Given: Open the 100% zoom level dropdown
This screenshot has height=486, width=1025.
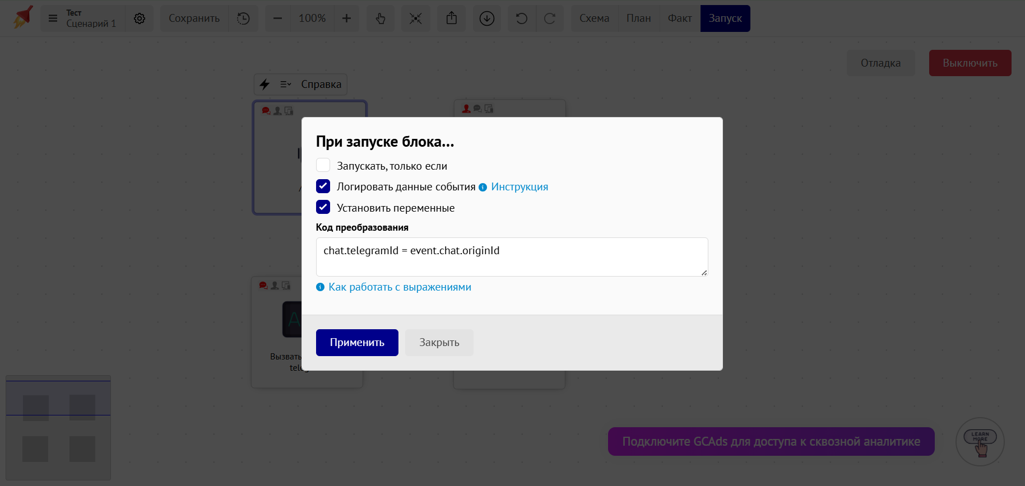Looking at the screenshot, I should click(x=312, y=18).
